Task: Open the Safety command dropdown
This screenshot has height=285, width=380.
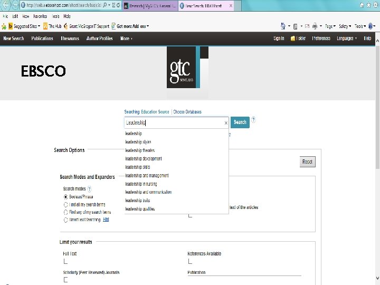Action: point(345,26)
